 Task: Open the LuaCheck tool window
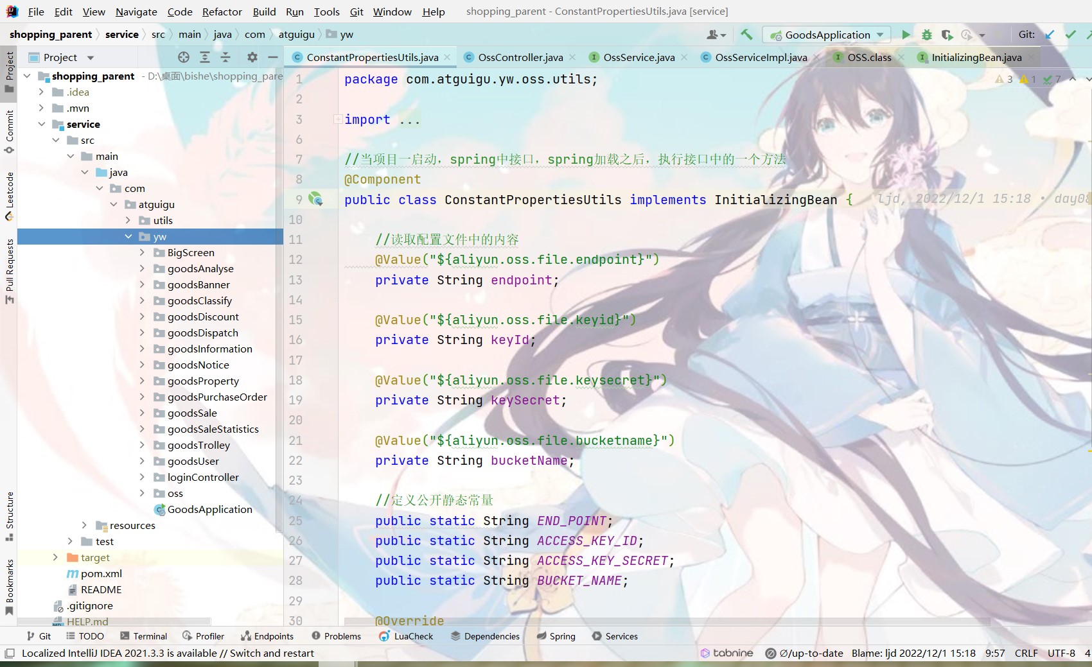click(407, 636)
